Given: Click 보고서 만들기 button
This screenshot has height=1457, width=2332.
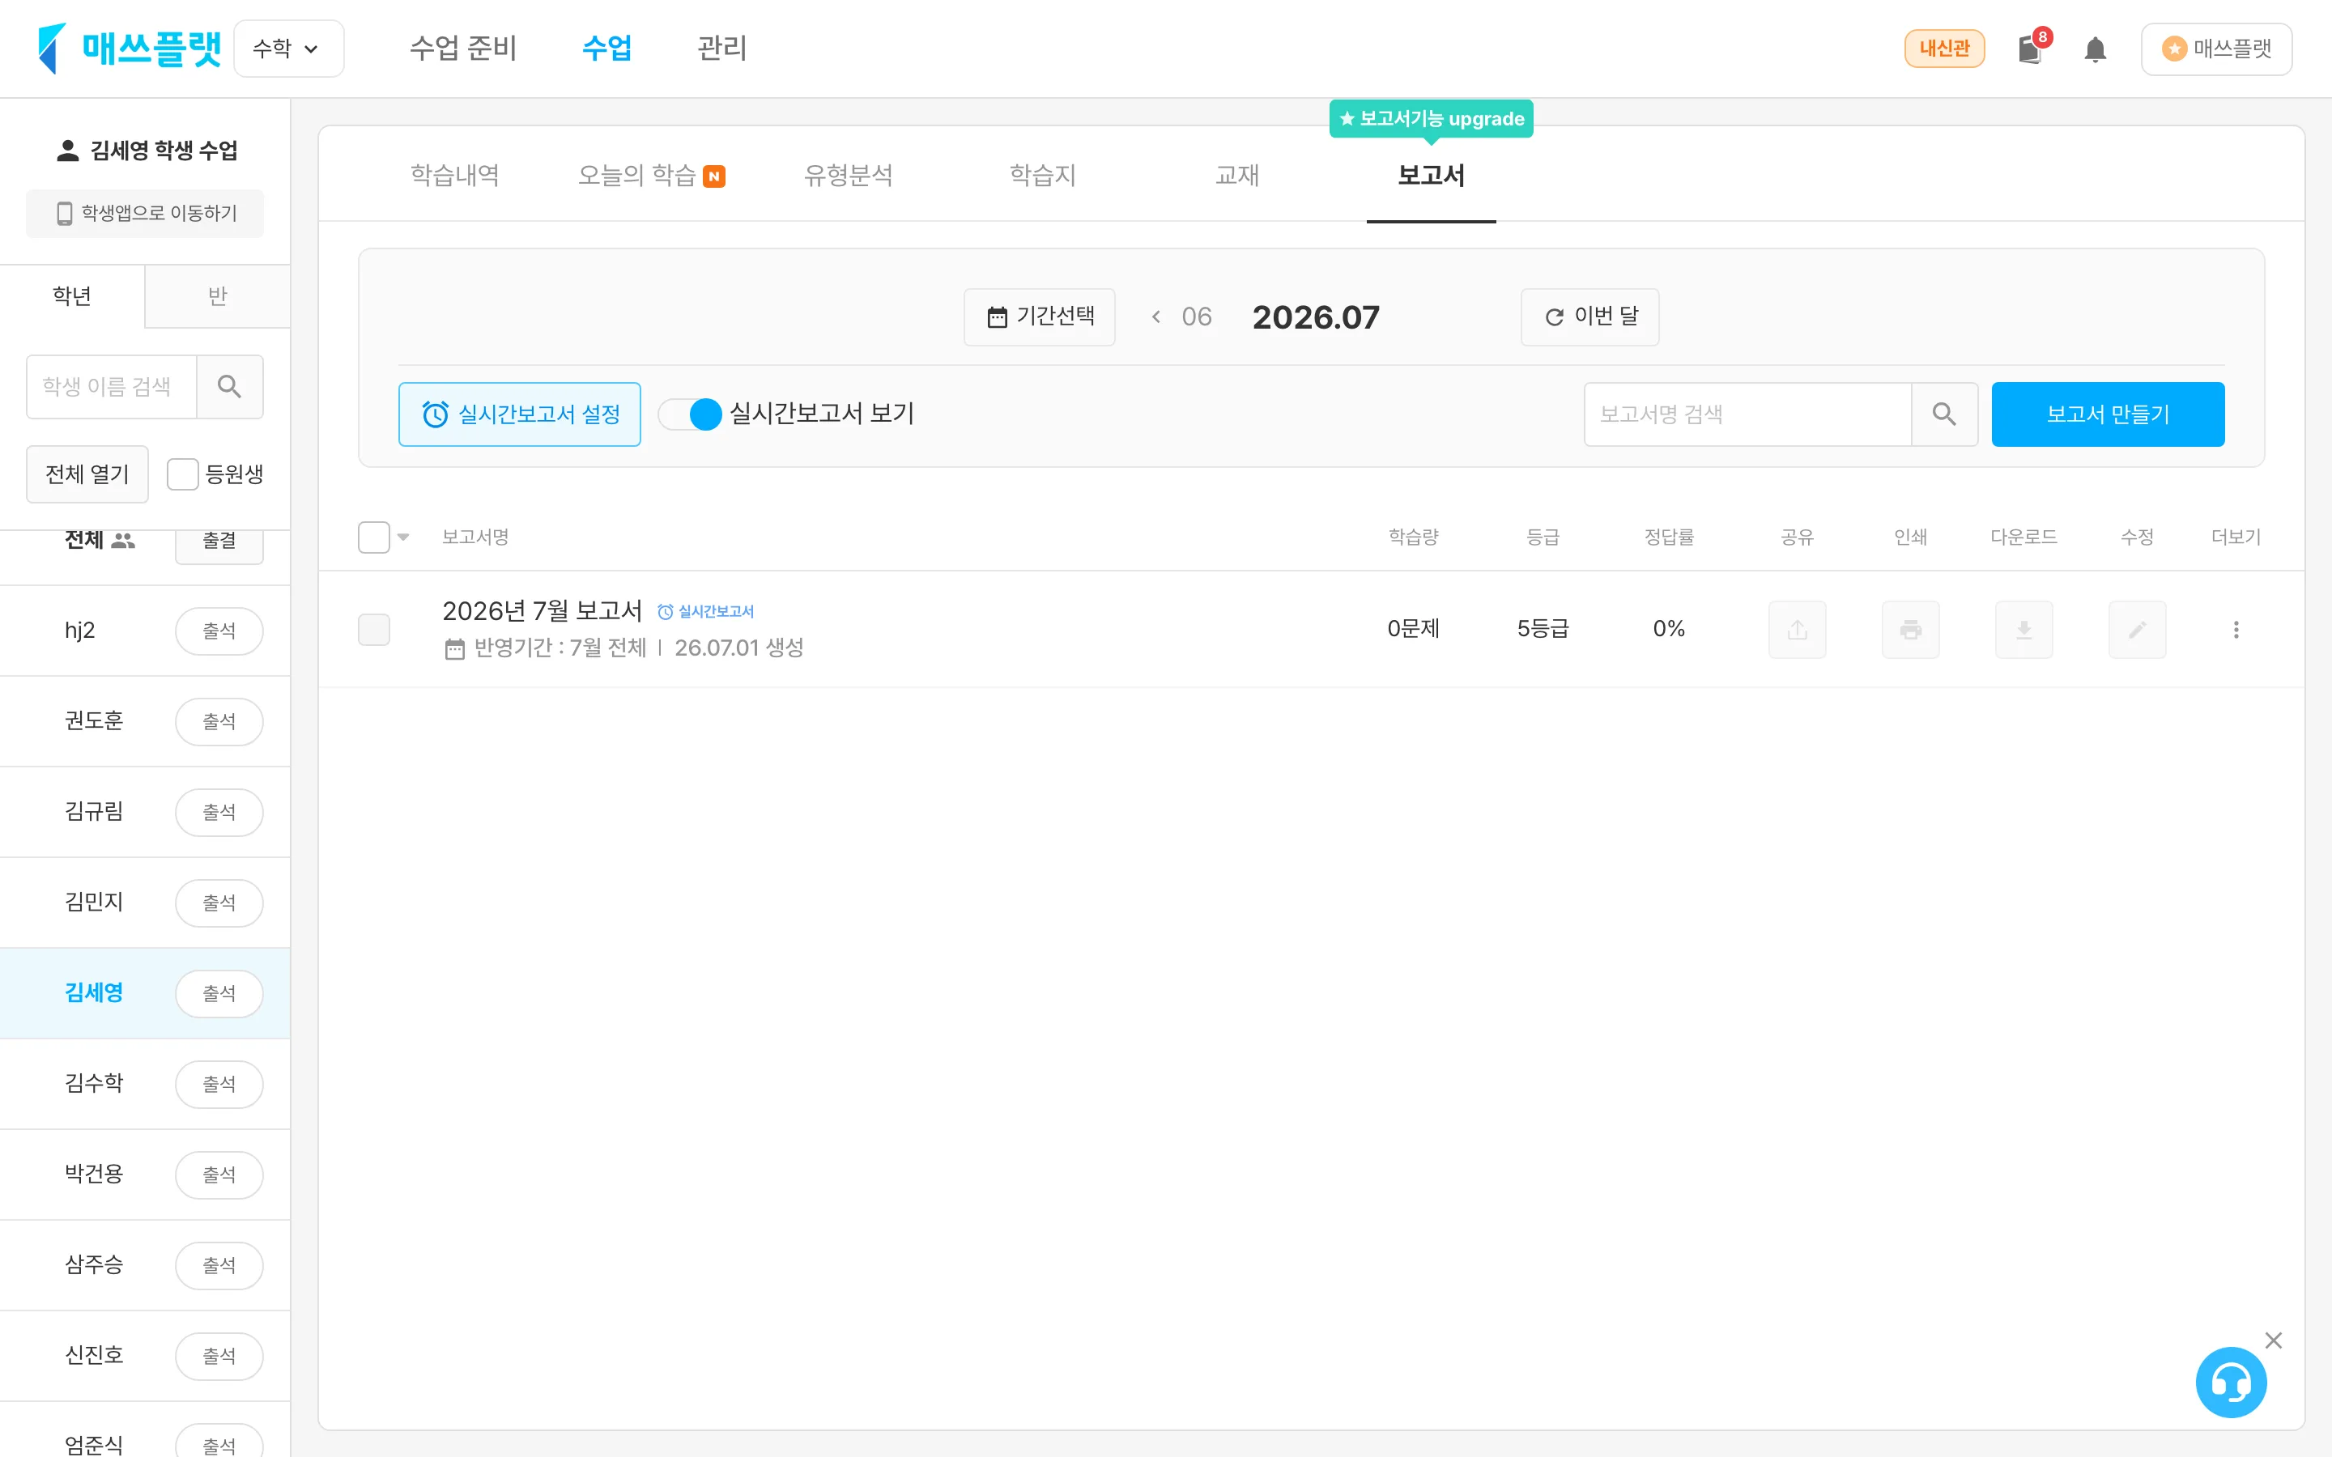Looking at the screenshot, I should 2109,414.
